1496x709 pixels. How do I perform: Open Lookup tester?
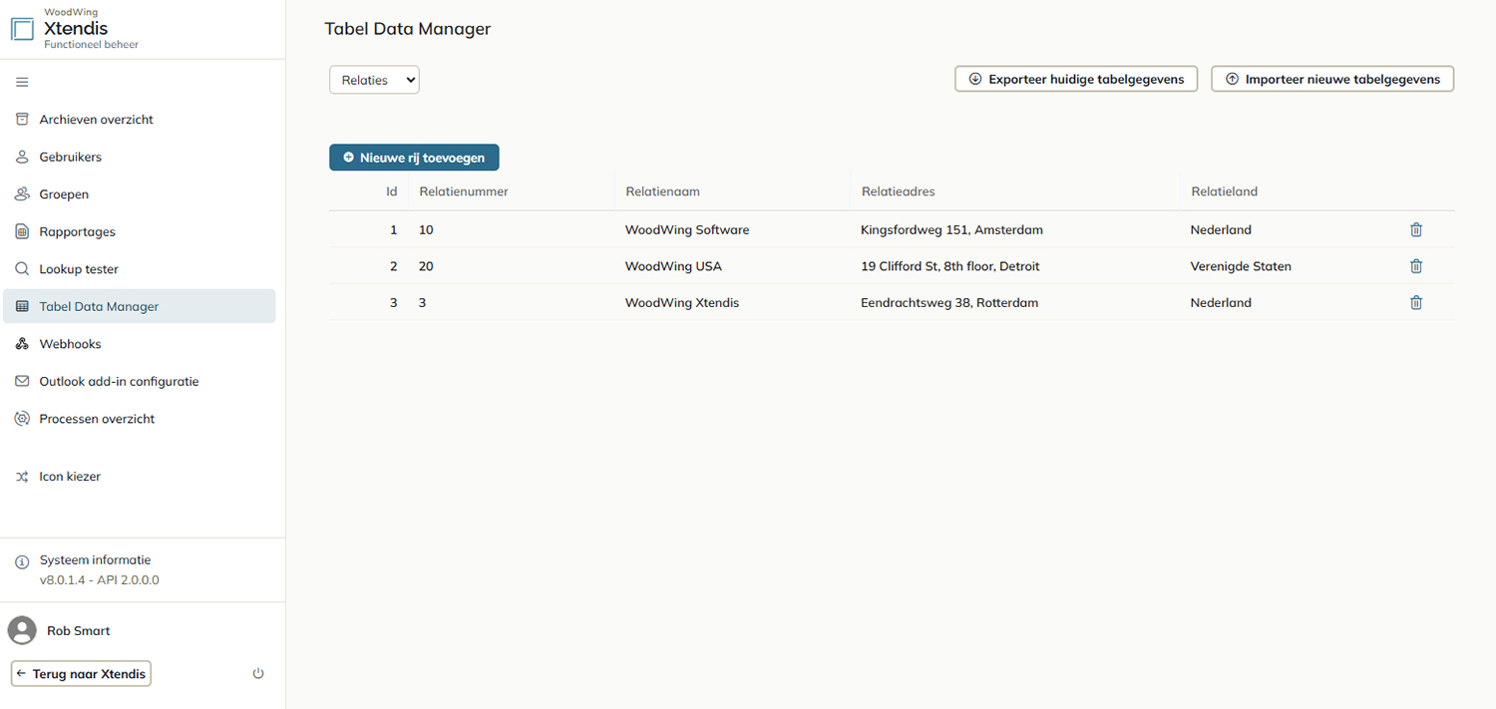140,269
